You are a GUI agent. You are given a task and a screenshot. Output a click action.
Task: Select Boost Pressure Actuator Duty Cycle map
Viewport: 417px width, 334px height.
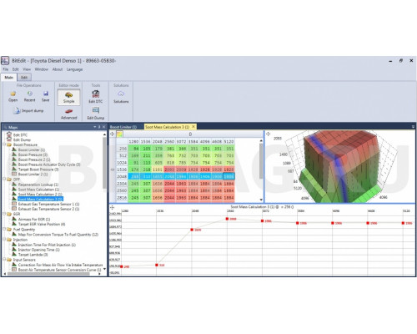coord(49,164)
